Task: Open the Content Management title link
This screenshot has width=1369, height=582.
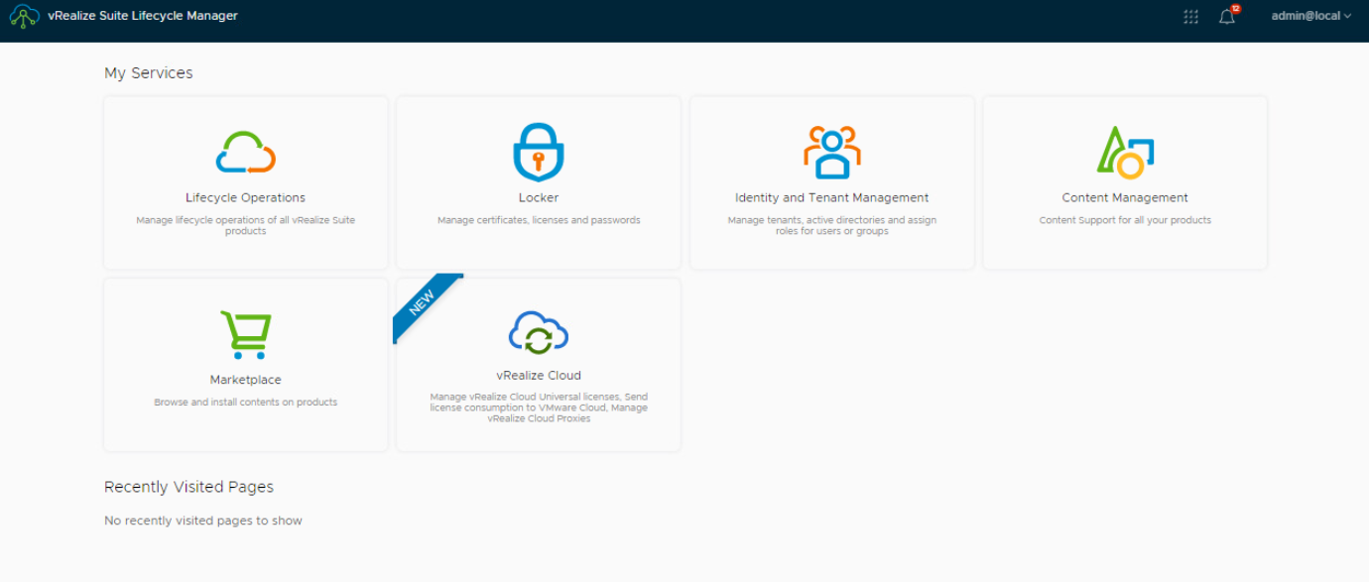Action: point(1125,197)
